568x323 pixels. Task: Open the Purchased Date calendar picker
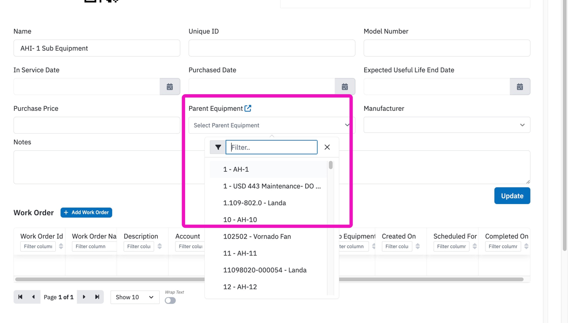(x=345, y=87)
